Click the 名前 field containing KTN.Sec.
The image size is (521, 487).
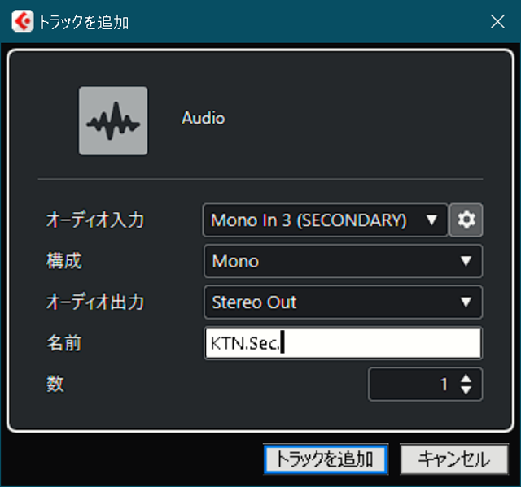click(343, 343)
